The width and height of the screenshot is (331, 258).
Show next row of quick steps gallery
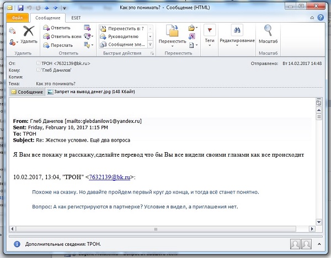(150, 36)
